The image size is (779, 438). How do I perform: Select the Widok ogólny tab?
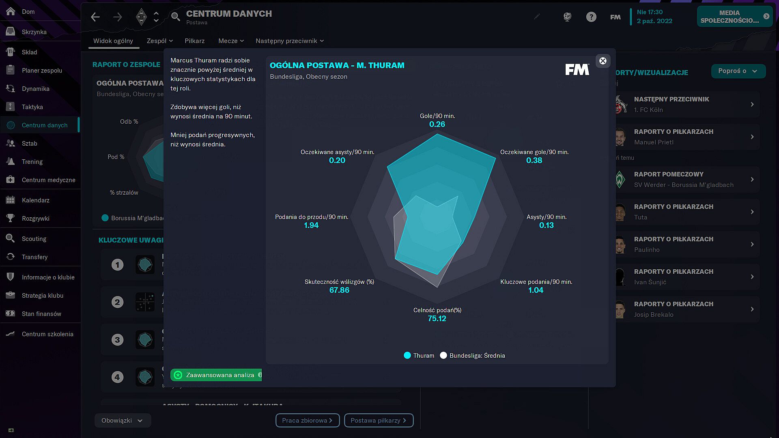click(113, 41)
